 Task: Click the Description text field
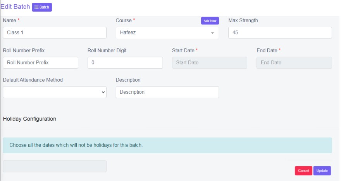(x=167, y=92)
